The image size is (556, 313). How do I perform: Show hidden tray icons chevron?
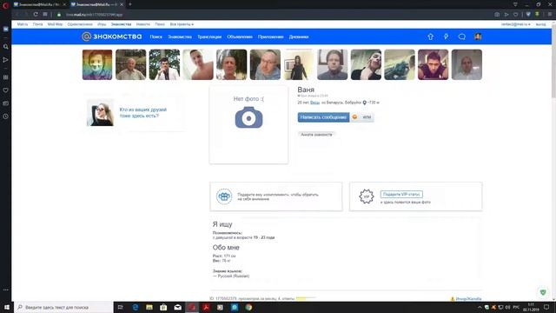click(480, 307)
